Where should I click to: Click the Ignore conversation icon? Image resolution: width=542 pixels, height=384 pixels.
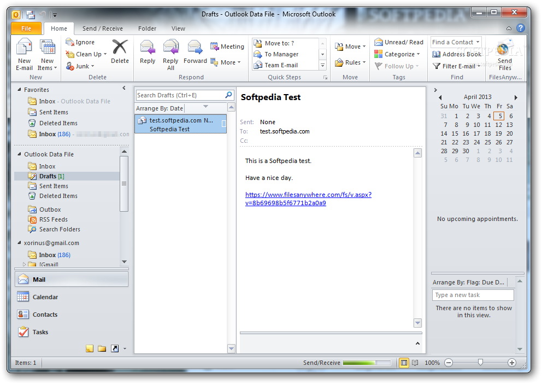[70, 42]
